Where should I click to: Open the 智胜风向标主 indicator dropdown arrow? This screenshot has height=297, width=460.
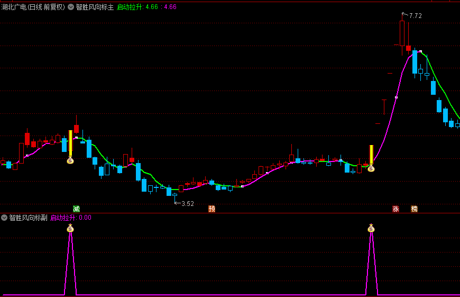point(71,7)
